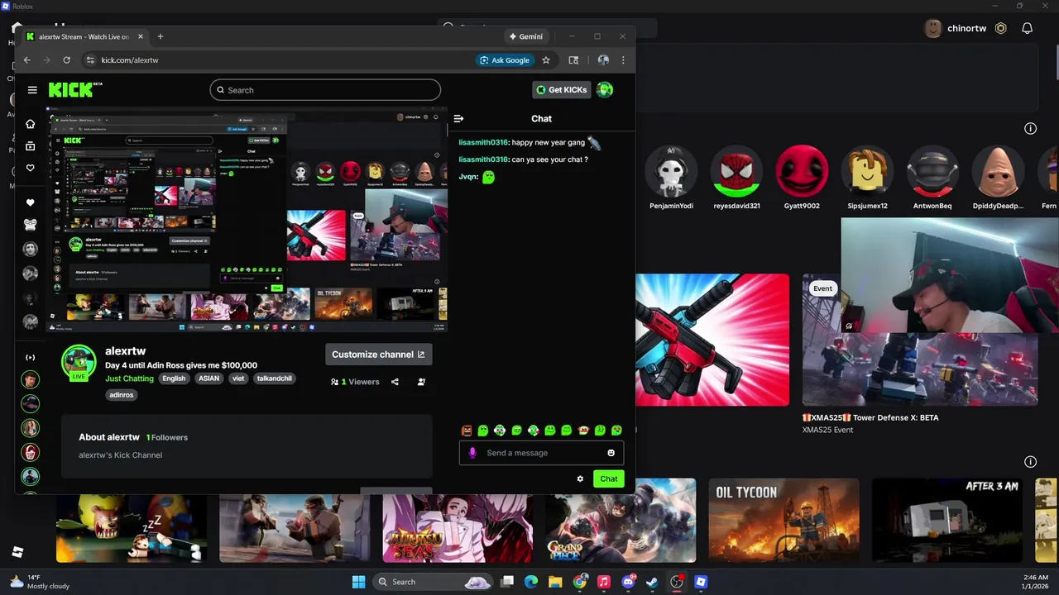Viewport: 1059px width, 595px height.
Task: Click the live broadcast signal sidebar icon
Action: pos(31,357)
